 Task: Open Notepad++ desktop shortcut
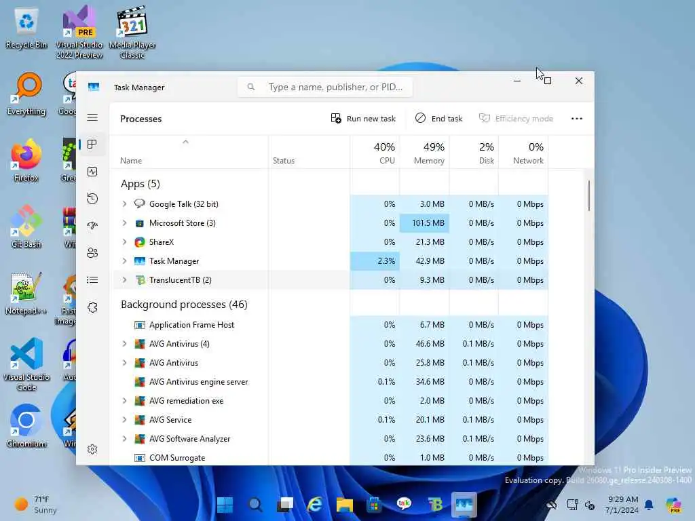click(26, 293)
